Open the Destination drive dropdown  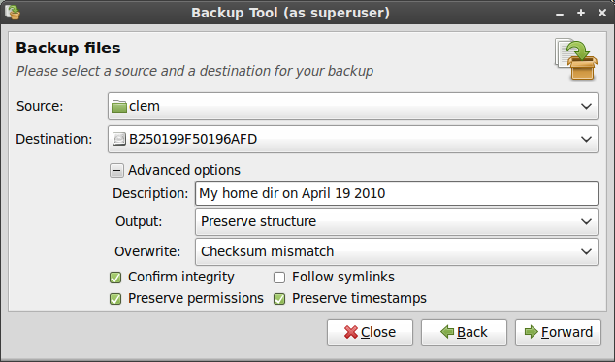coord(353,139)
